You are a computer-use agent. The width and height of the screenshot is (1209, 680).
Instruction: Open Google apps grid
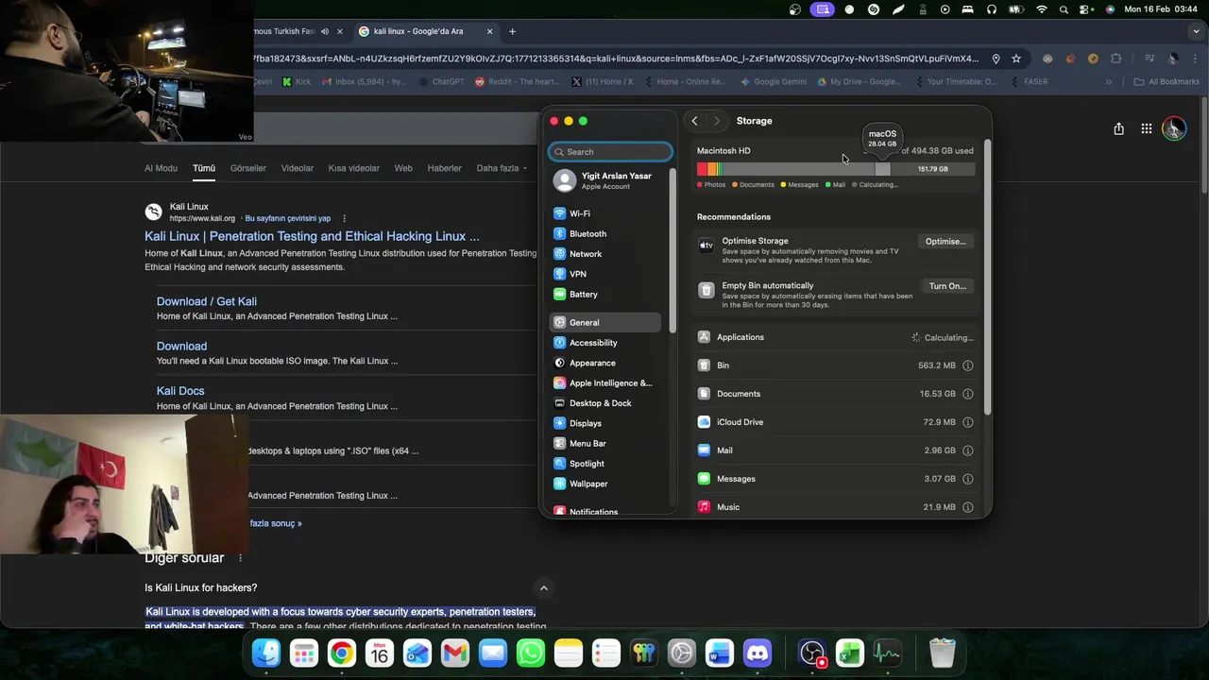pos(1146,128)
